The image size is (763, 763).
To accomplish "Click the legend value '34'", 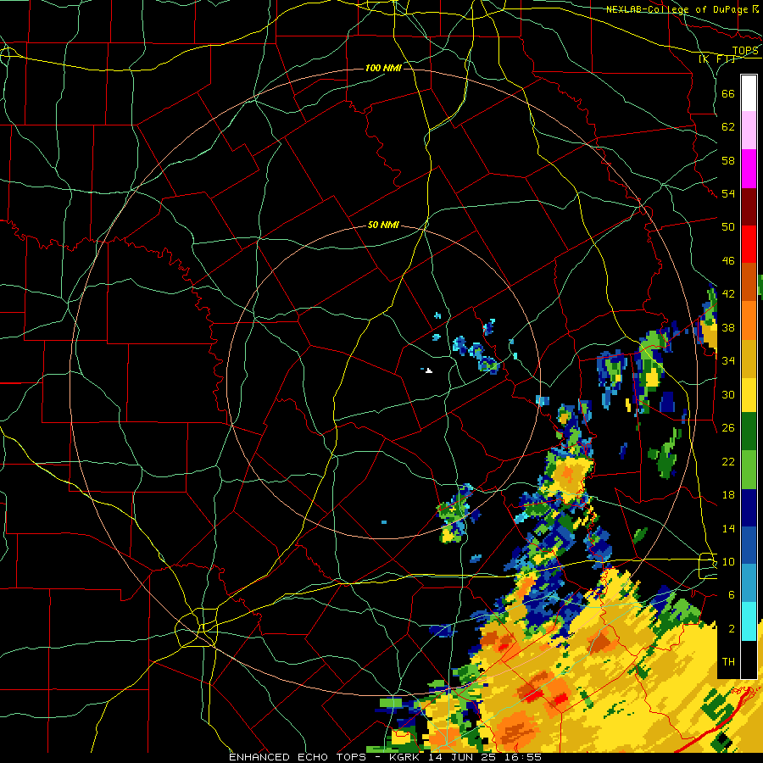I will click(x=728, y=360).
